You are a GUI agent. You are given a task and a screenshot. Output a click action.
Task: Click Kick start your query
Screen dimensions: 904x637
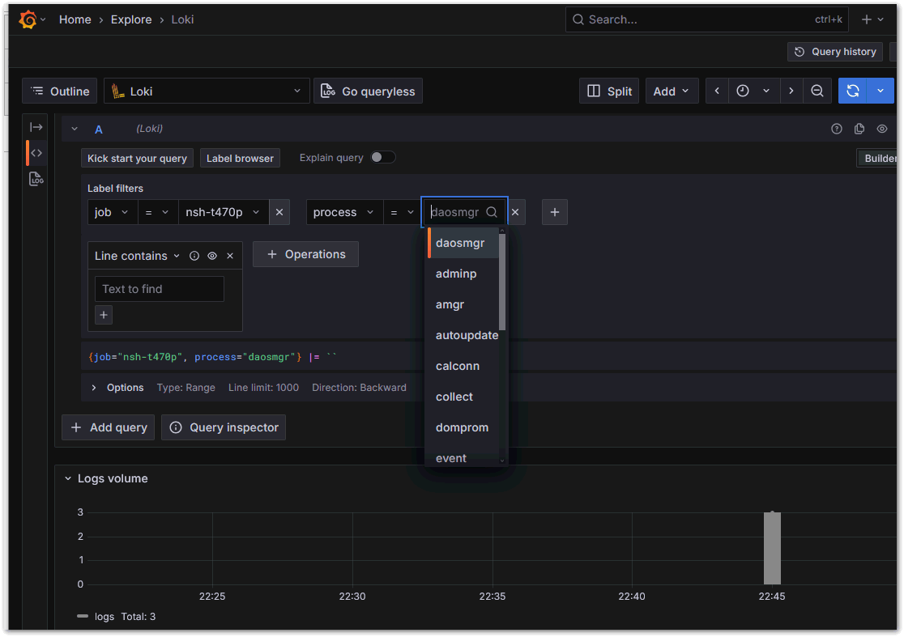pyautogui.click(x=136, y=157)
